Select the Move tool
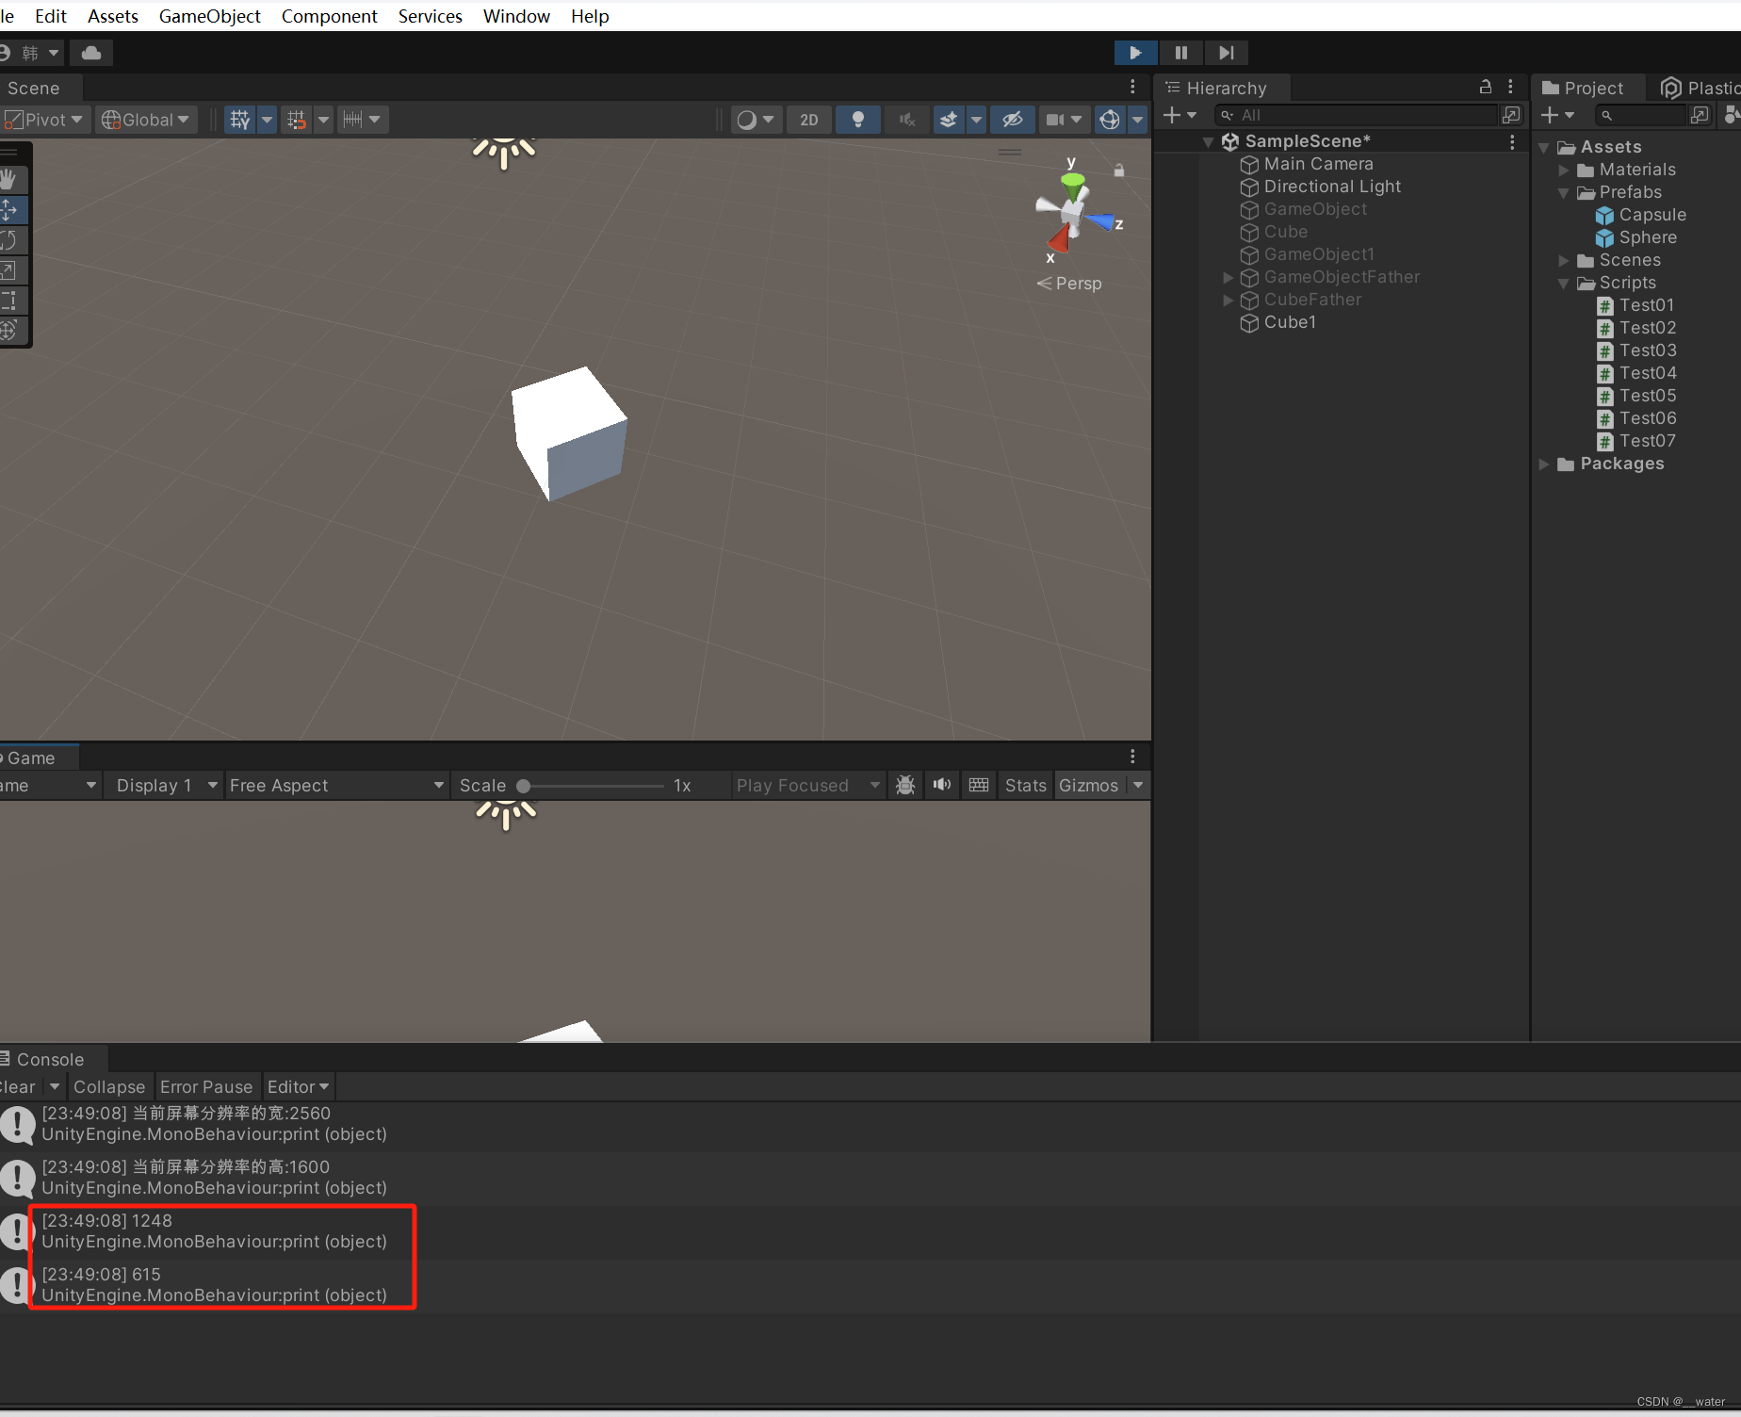 pos(13,209)
